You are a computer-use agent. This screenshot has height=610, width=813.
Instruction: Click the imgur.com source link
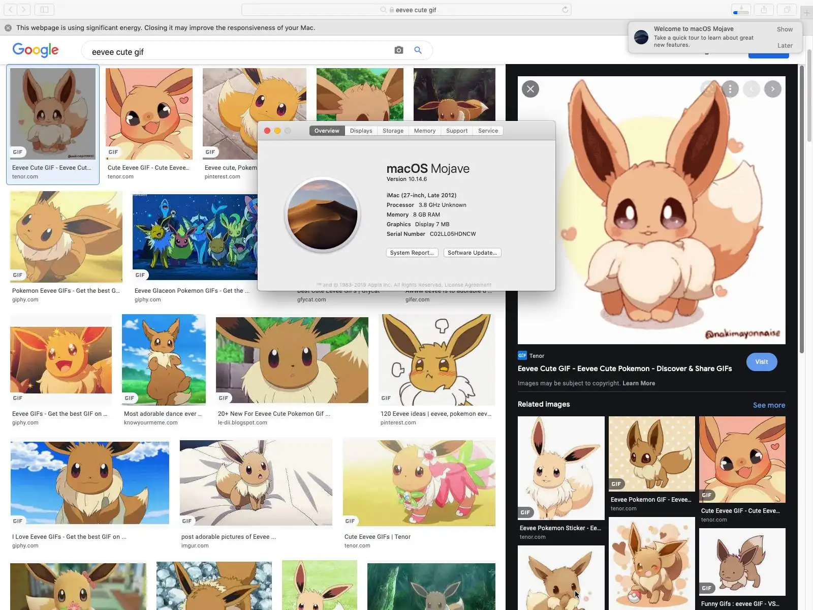195,546
